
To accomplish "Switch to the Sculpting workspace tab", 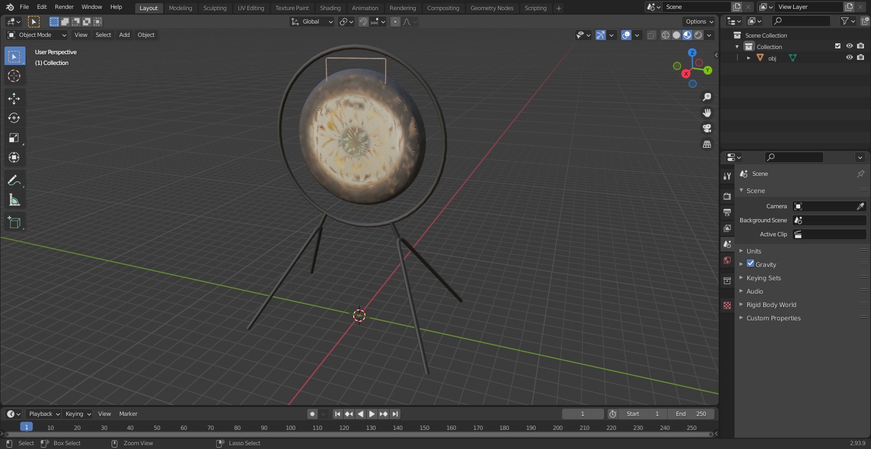I will (x=214, y=8).
